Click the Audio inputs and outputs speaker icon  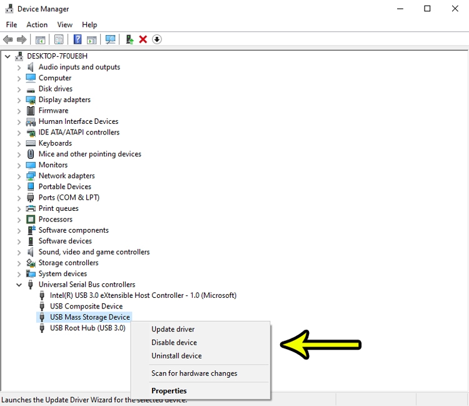[x=31, y=67]
